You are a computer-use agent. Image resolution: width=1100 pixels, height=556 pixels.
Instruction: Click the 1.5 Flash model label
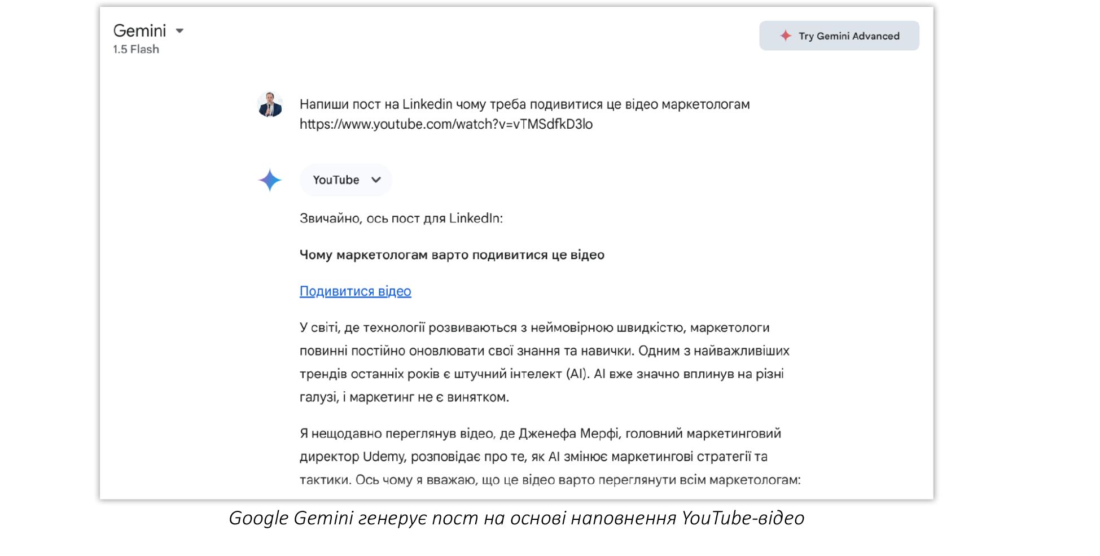[136, 50]
